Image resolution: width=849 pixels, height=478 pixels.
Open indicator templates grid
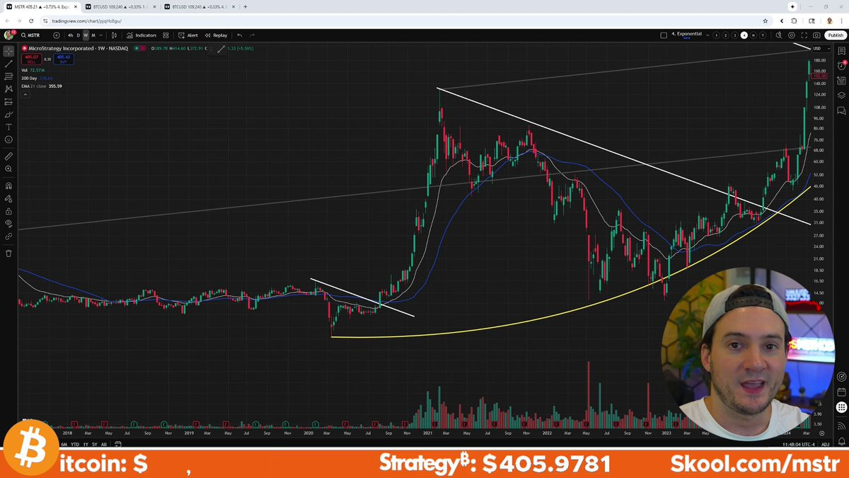[x=166, y=35]
